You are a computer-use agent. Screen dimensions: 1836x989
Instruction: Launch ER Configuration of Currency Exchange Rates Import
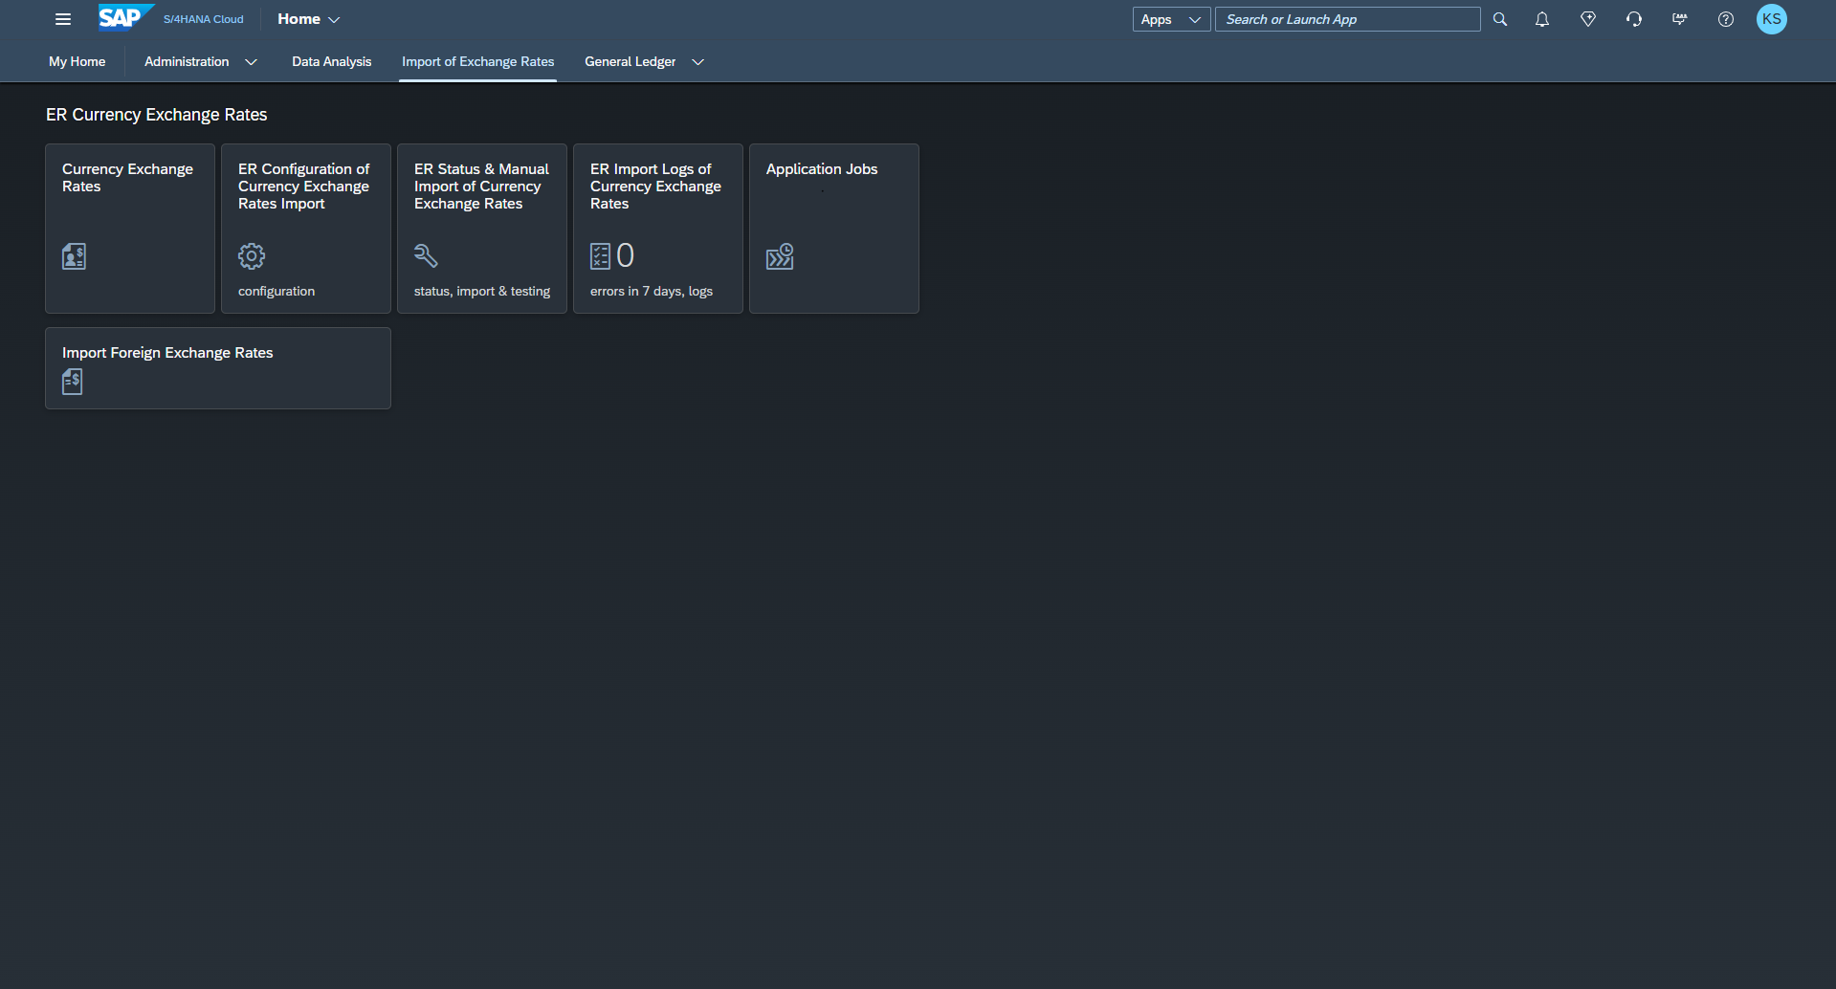click(x=306, y=229)
